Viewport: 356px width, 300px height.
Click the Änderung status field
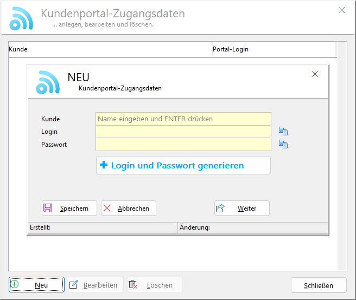point(252,228)
